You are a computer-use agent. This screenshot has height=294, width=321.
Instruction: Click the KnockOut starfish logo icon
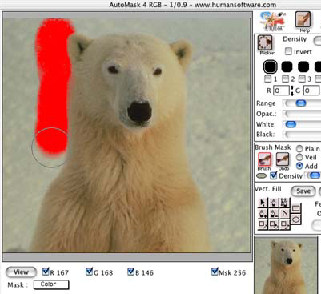(272, 21)
